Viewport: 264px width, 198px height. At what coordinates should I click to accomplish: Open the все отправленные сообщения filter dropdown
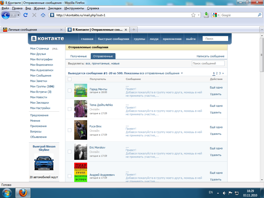click(182, 73)
